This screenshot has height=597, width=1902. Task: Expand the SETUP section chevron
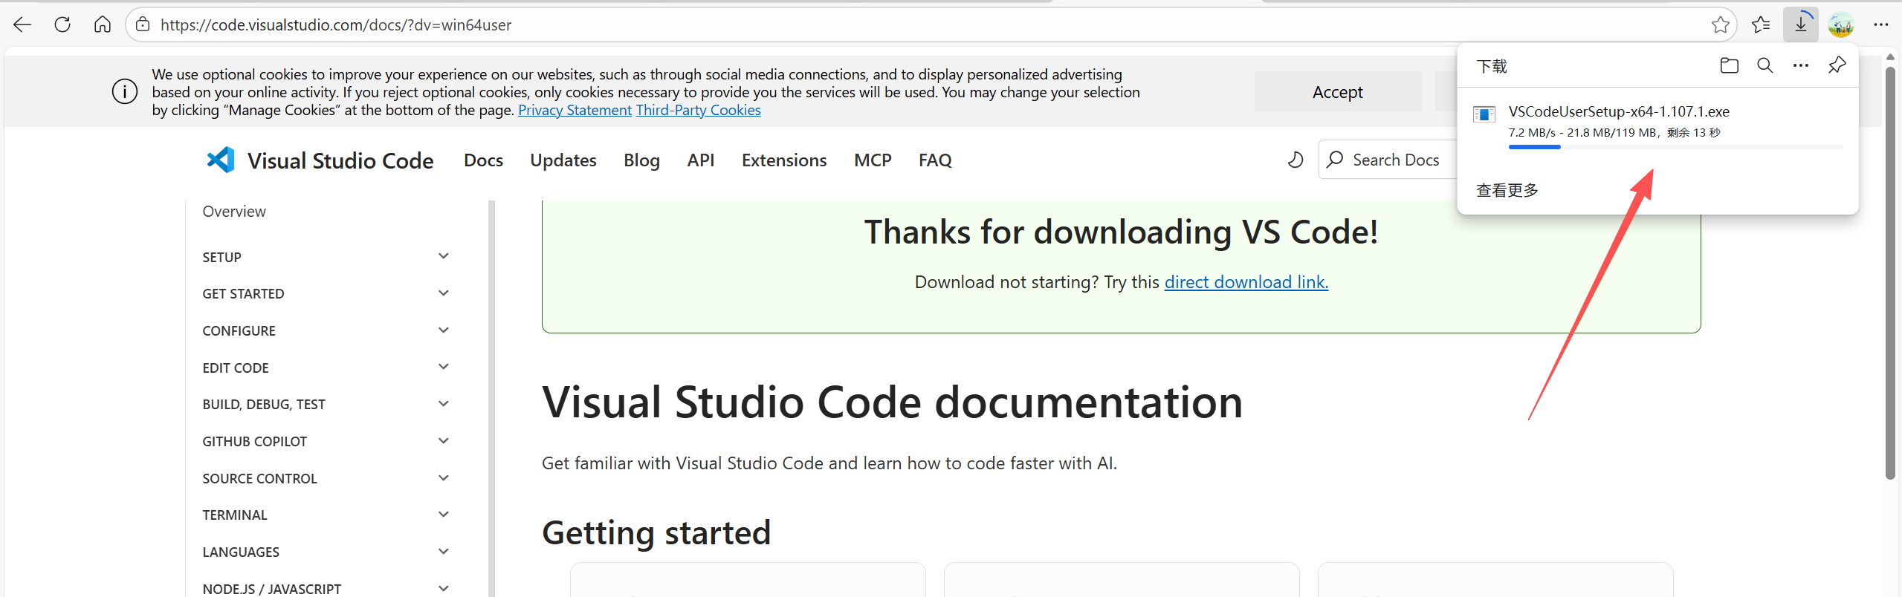[x=444, y=256]
